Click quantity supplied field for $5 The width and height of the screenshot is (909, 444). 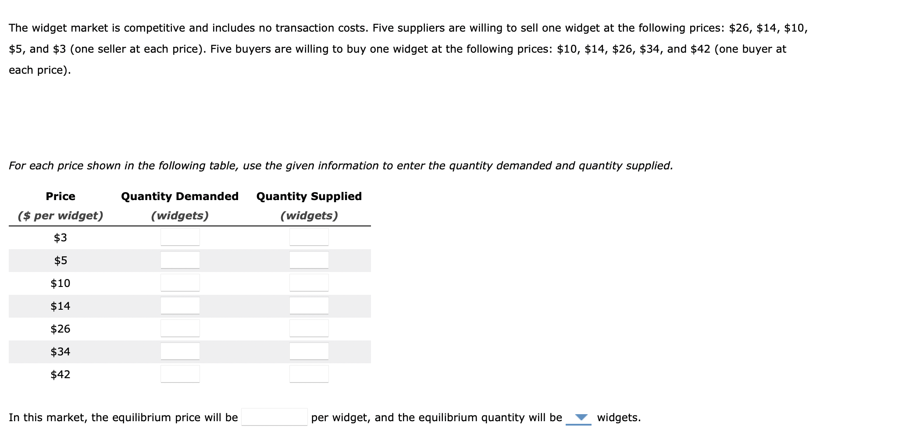coord(309,260)
